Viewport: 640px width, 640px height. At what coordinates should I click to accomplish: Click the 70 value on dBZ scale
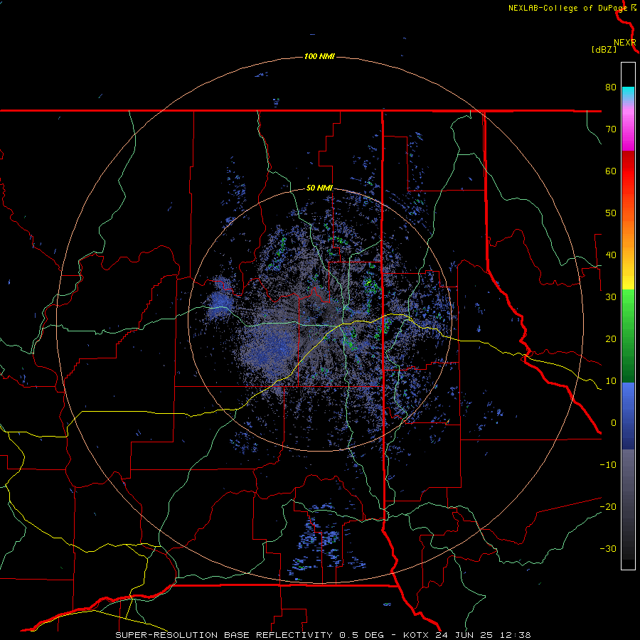(611, 129)
